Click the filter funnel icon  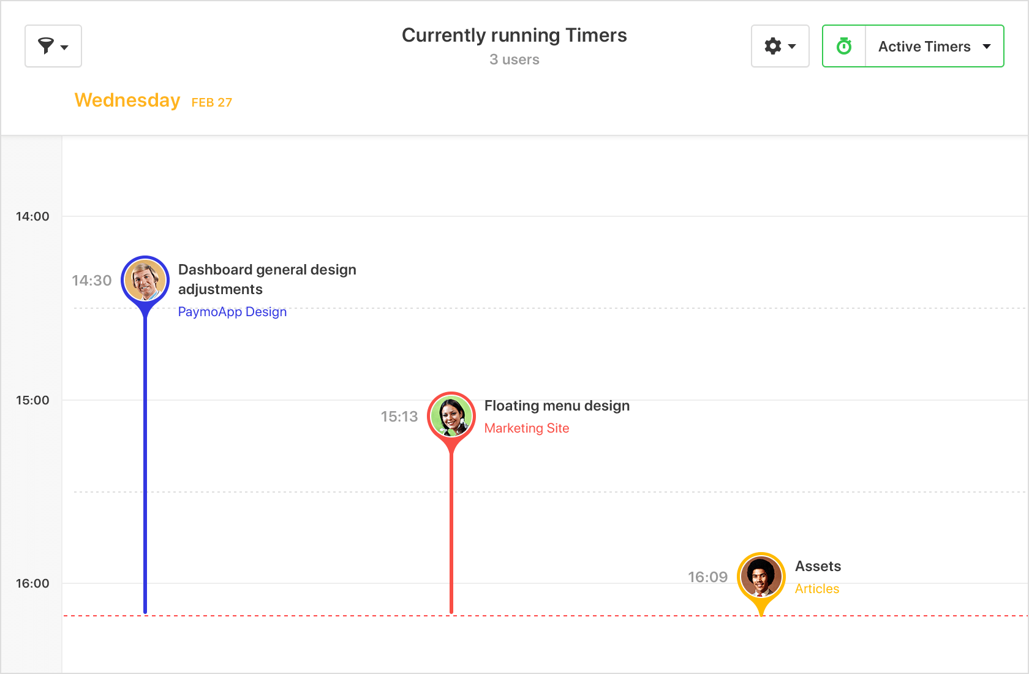46,46
